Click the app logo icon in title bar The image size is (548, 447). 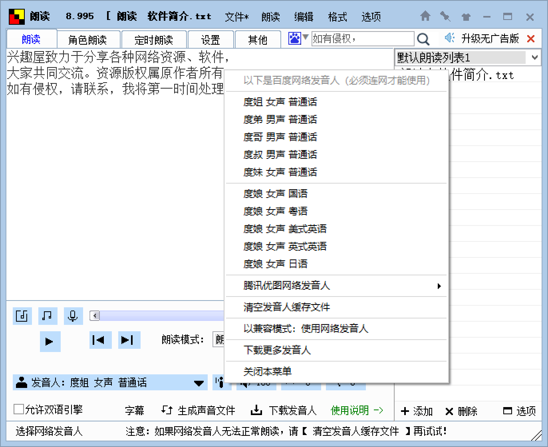pos(16,17)
